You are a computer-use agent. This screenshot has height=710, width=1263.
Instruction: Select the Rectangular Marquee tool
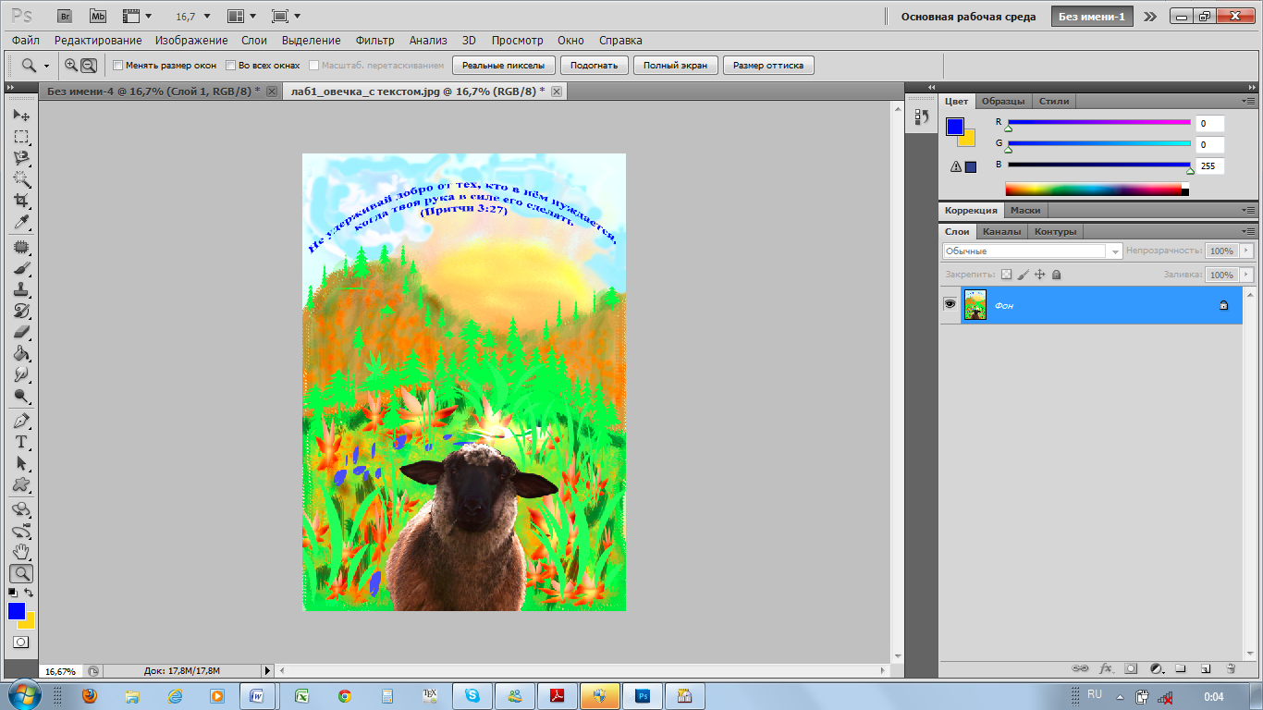pyautogui.click(x=21, y=137)
